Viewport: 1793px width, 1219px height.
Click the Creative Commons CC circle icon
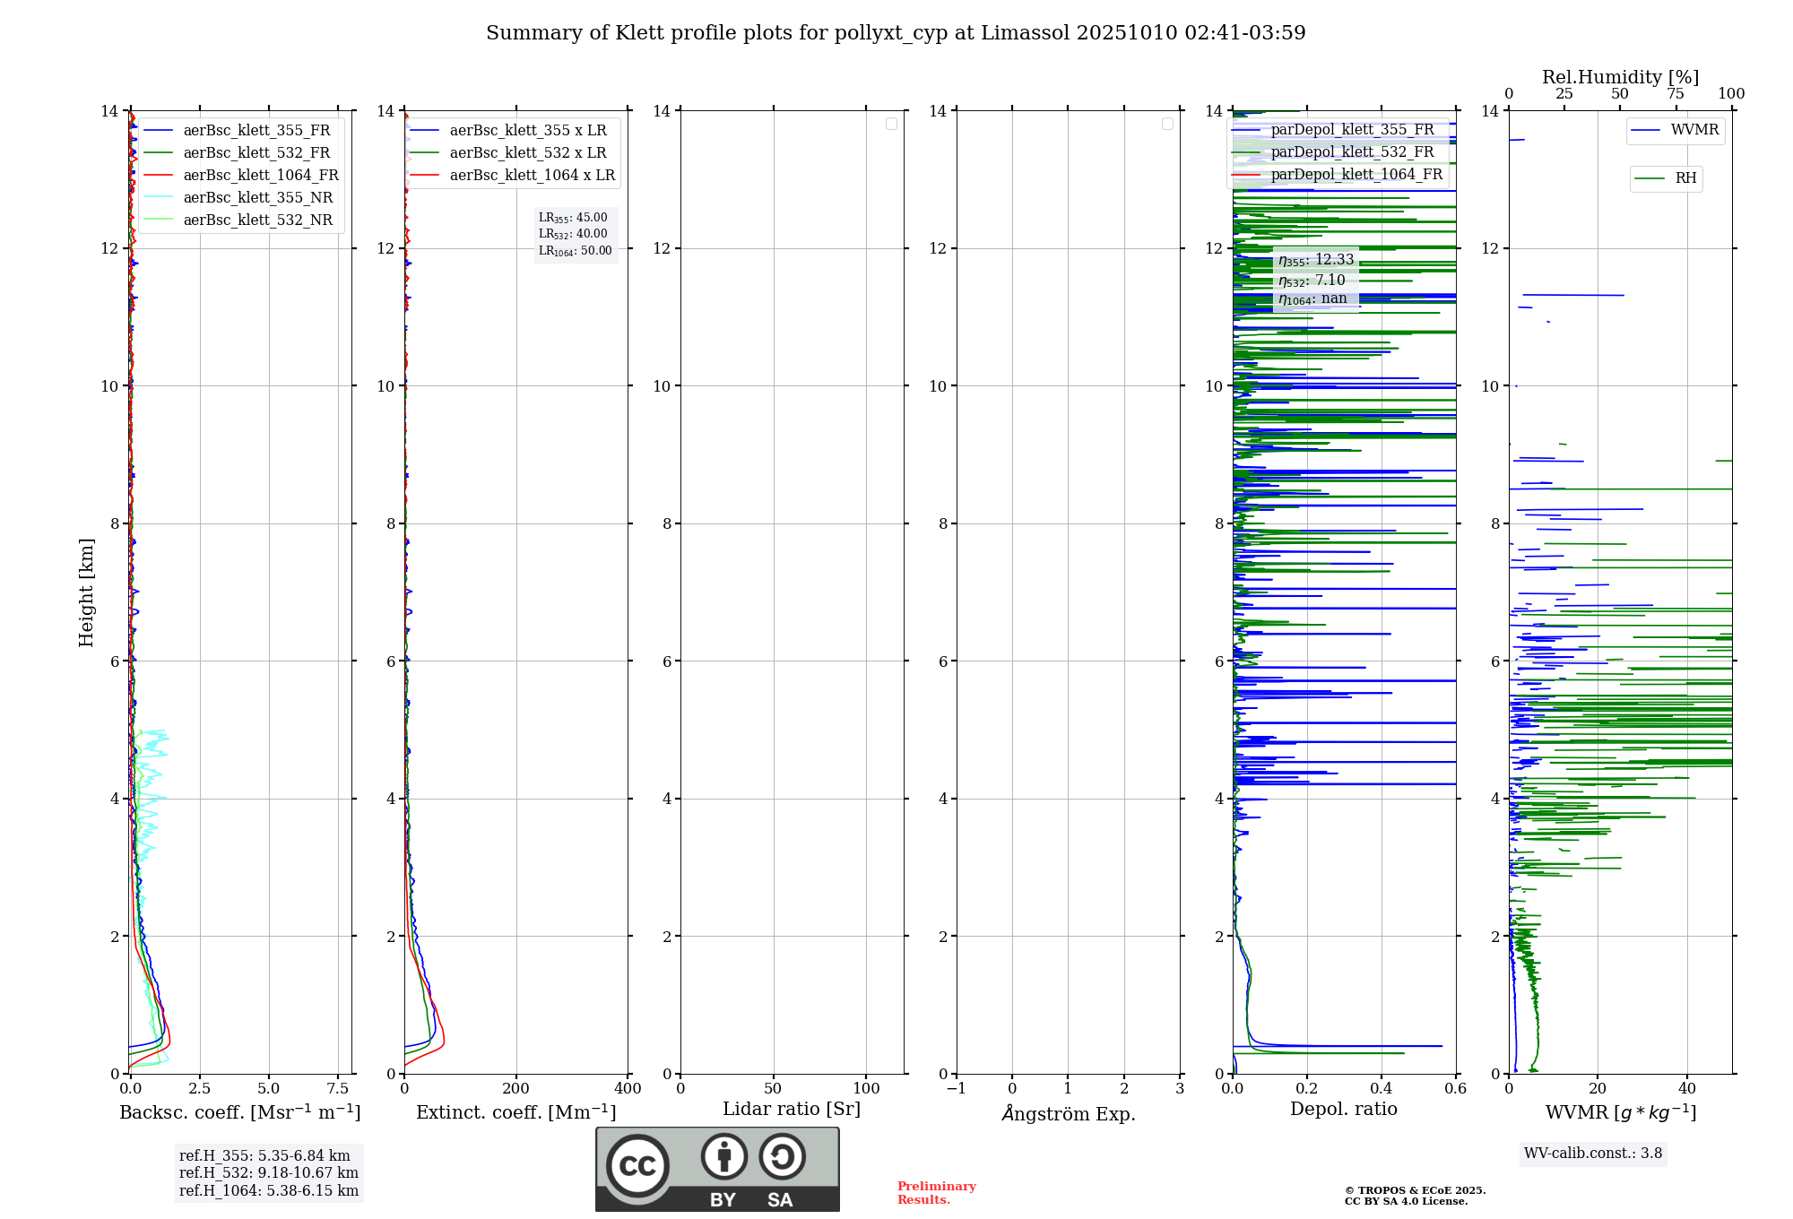637,1165
